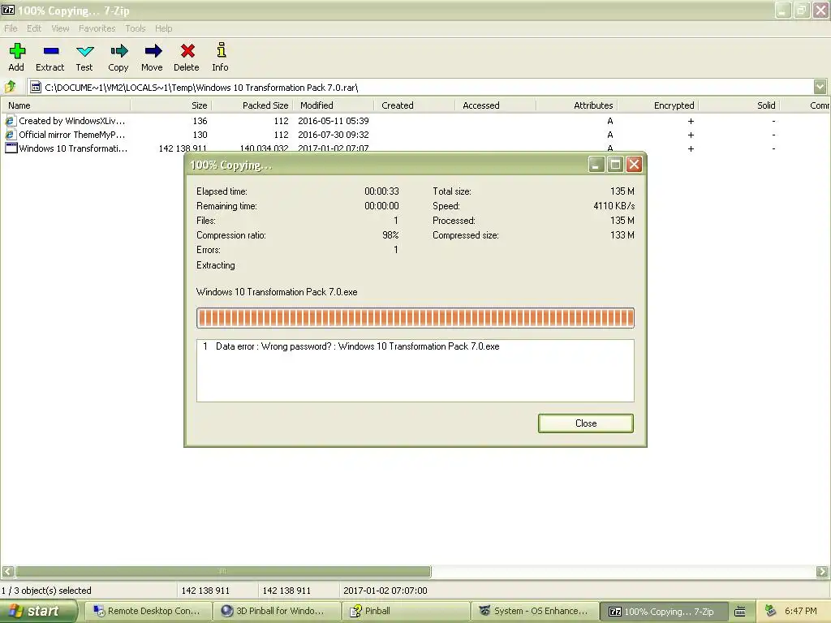Switch to Remote Desktop Con… taskbar item

[x=148, y=612]
